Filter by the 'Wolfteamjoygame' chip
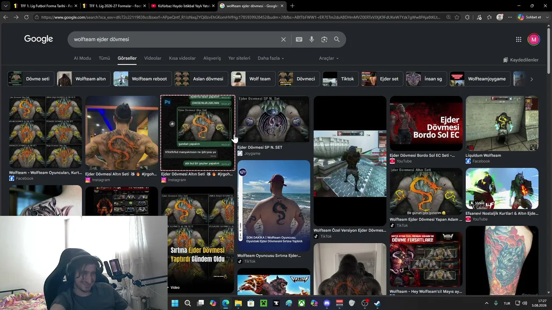Image resolution: width=552 pixels, height=310 pixels. [x=480, y=79]
